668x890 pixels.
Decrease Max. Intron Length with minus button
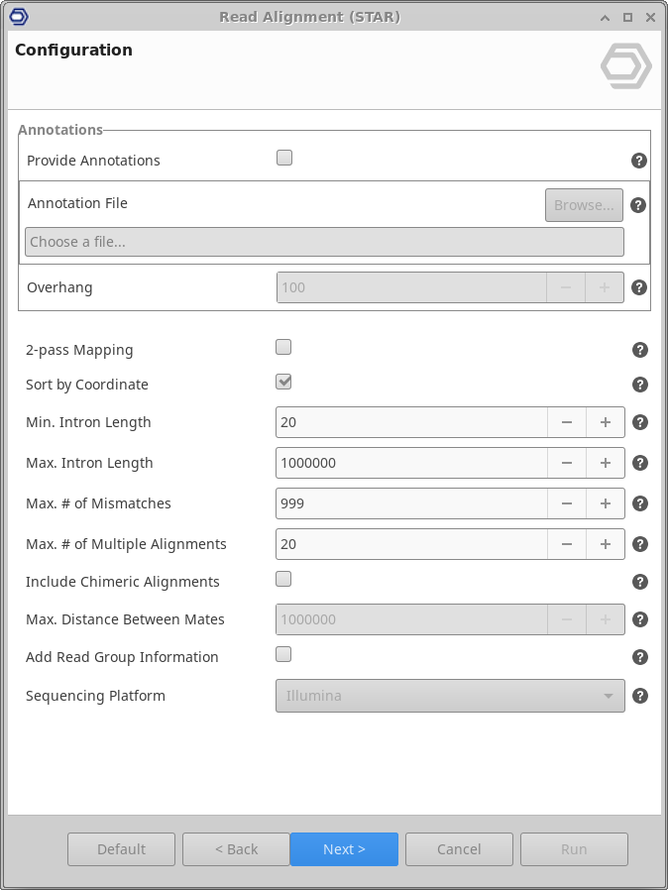point(567,463)
